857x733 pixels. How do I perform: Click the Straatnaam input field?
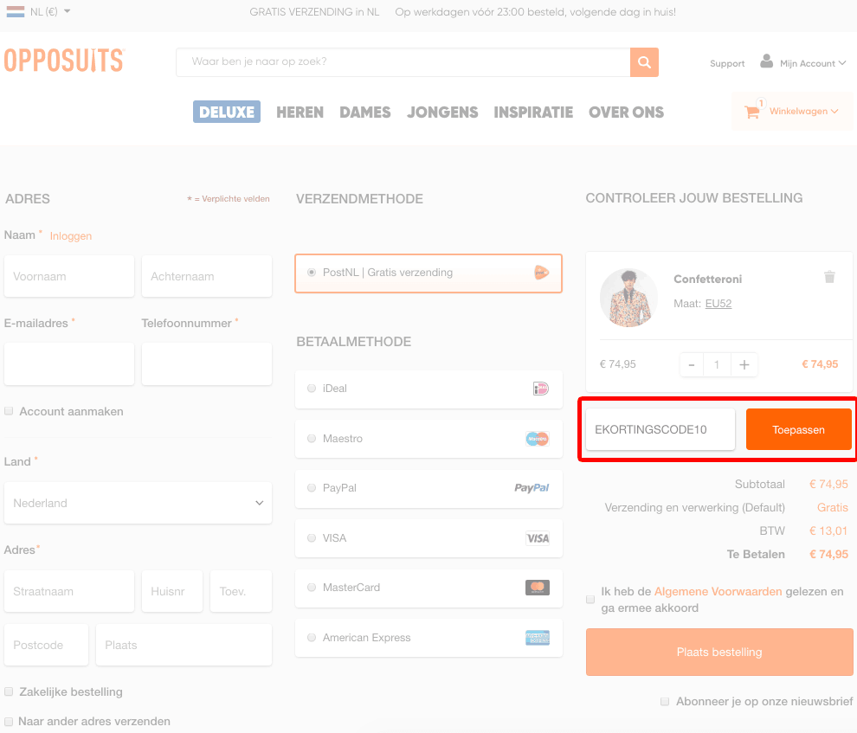tap(69, 591)
